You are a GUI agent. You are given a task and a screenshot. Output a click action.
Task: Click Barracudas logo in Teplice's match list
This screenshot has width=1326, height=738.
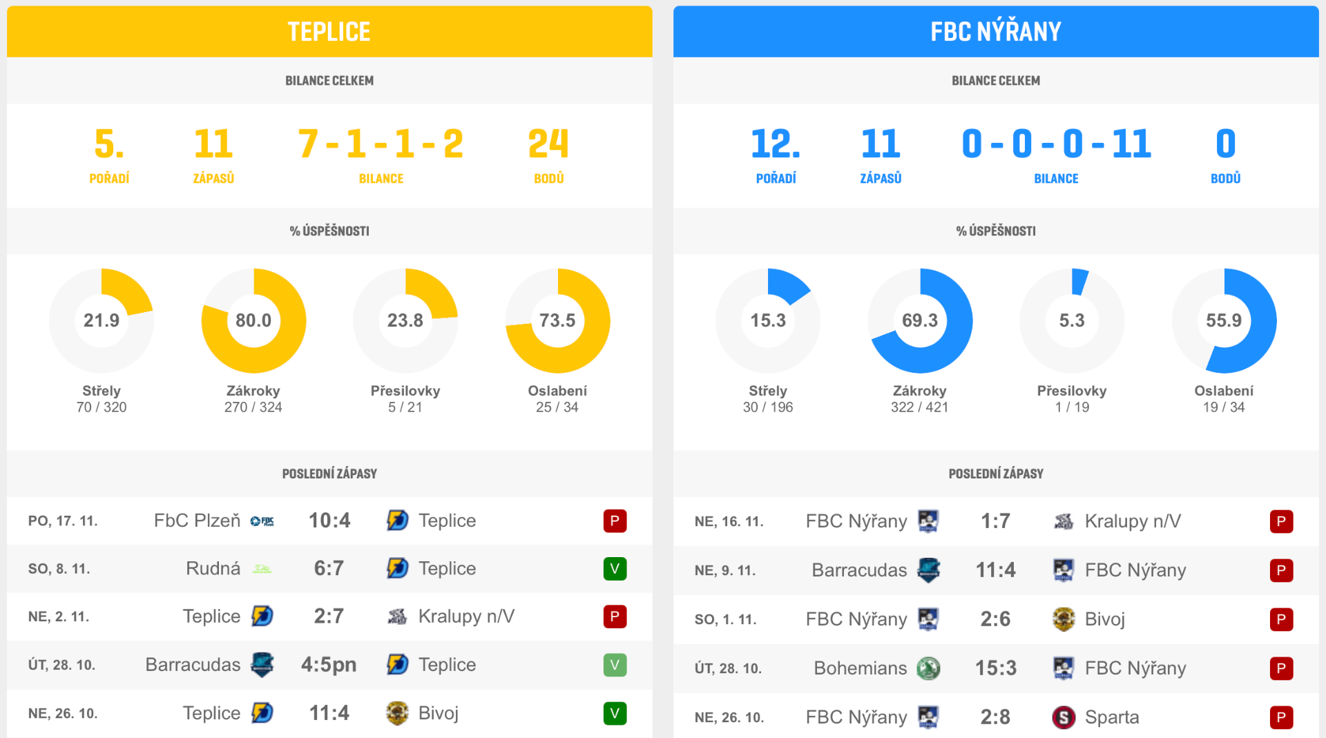[262, 665]
